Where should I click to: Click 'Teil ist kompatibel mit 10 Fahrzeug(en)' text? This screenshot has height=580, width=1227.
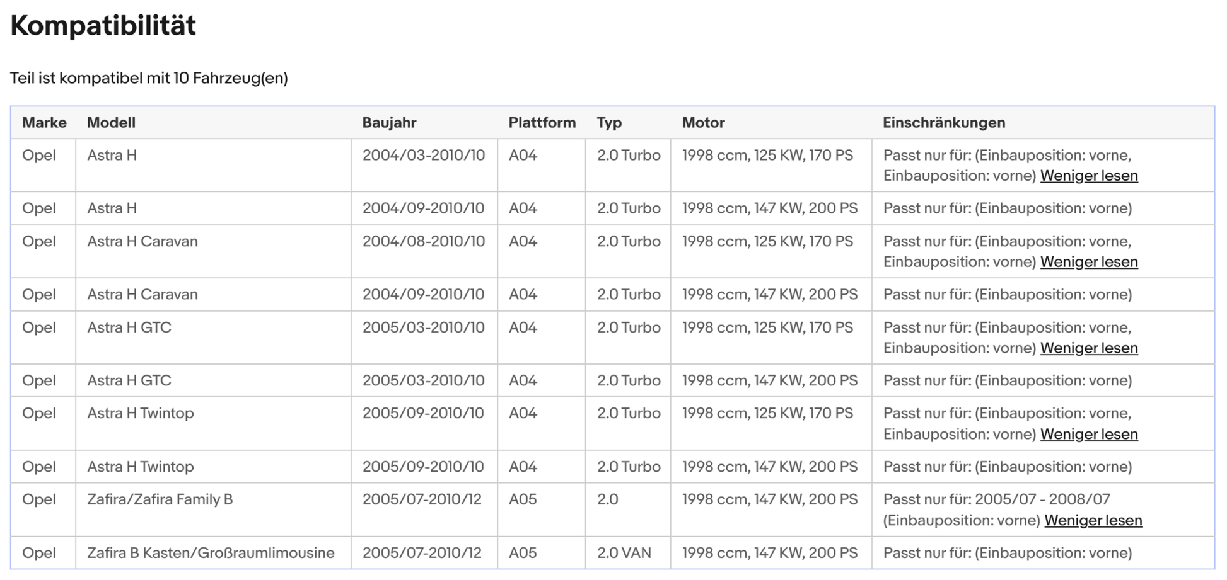click(149, 78)
